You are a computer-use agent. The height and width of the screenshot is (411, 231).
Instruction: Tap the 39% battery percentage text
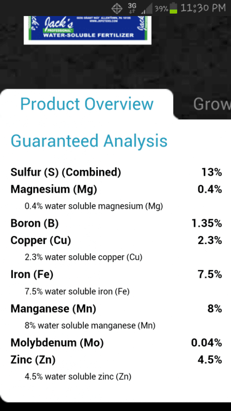click(x=161, y=9)
